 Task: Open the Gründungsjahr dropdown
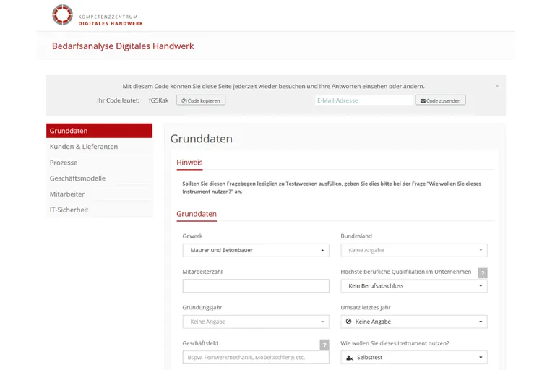tap(256, 322)
